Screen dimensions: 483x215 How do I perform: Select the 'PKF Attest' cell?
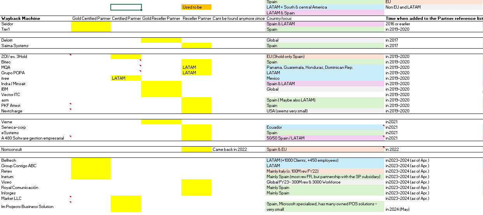(x=36, y=105)
